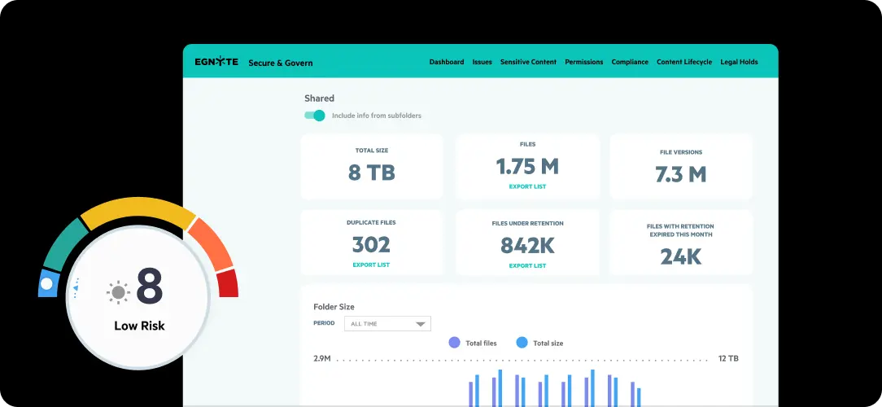
Task: Click the 302 duplicate files value
Action: click(x=371, y=245)
